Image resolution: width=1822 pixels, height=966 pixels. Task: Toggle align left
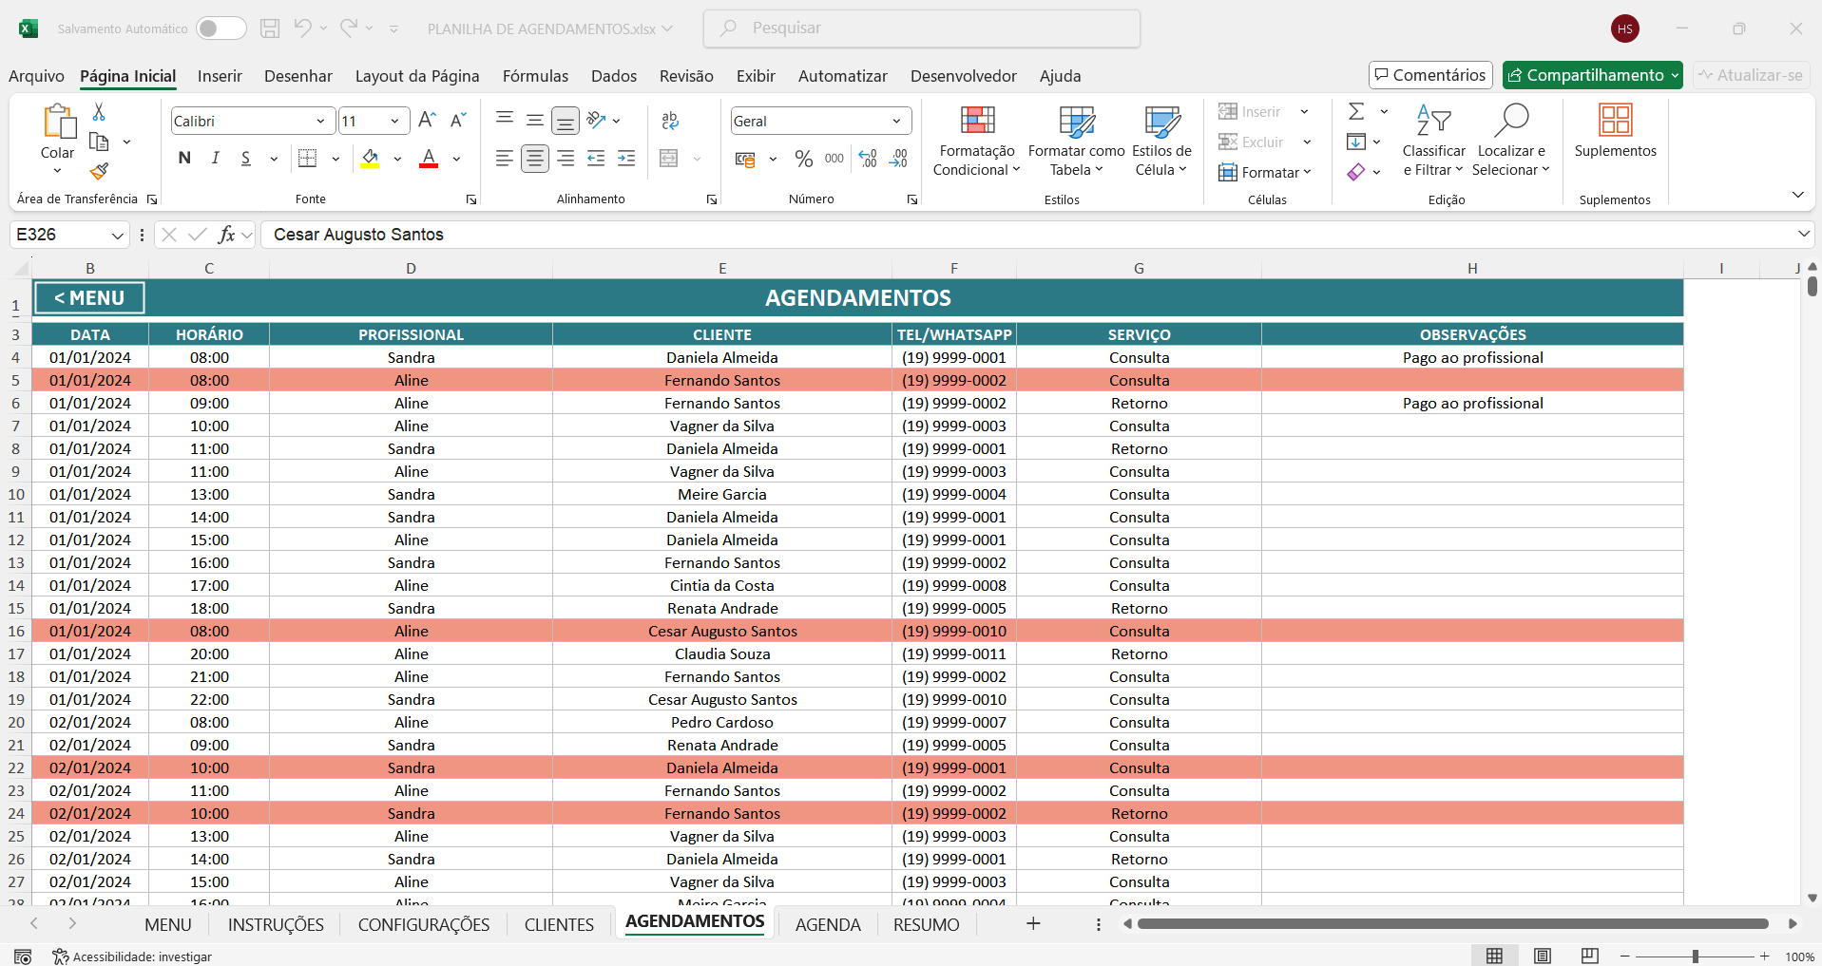tap(505, 159)
